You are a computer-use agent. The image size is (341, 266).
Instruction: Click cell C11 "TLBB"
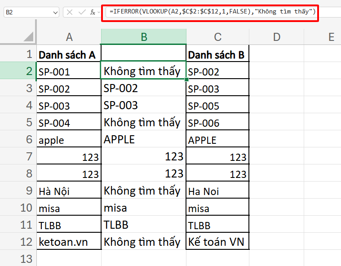click(218, 224)
